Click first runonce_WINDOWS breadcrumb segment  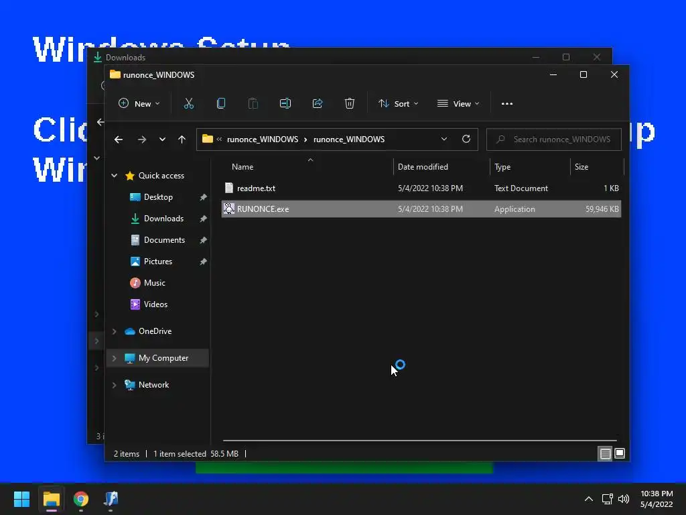point(263,139)
